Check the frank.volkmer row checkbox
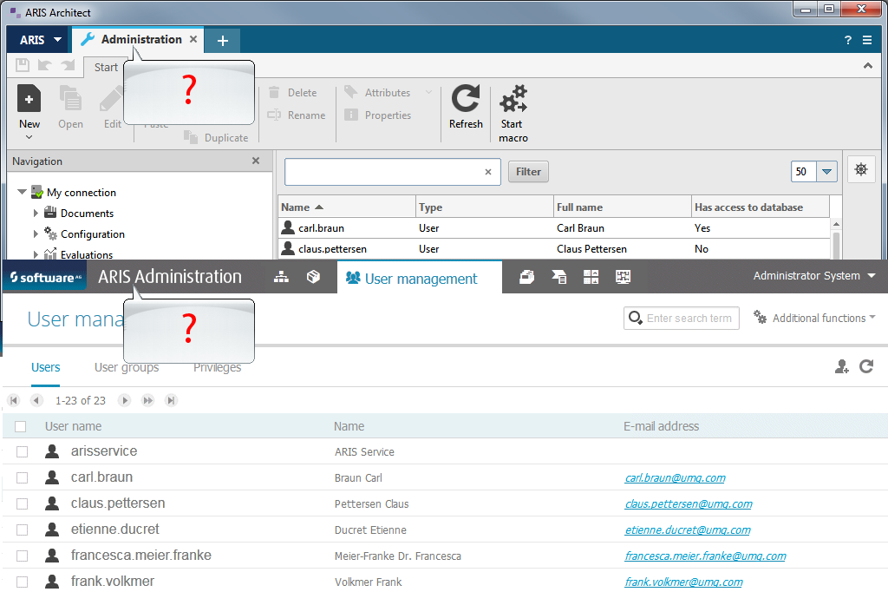The height and width of the screenshot is (592, 888). tap(22, 582)
